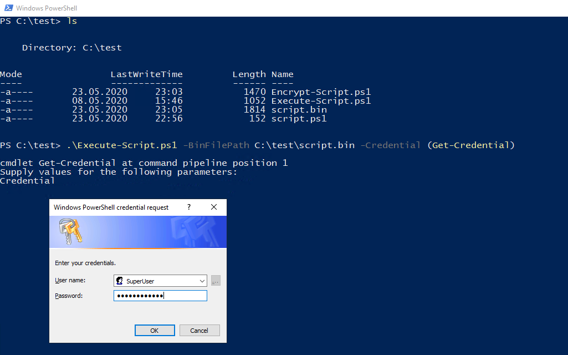Click the credential request dialog title

pyautogui.click(x=111, y=207)
